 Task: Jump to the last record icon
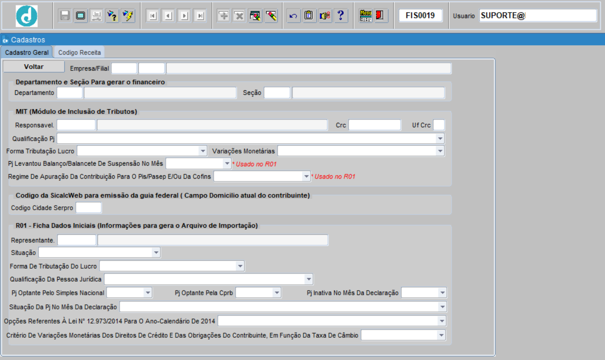(201, 16)
